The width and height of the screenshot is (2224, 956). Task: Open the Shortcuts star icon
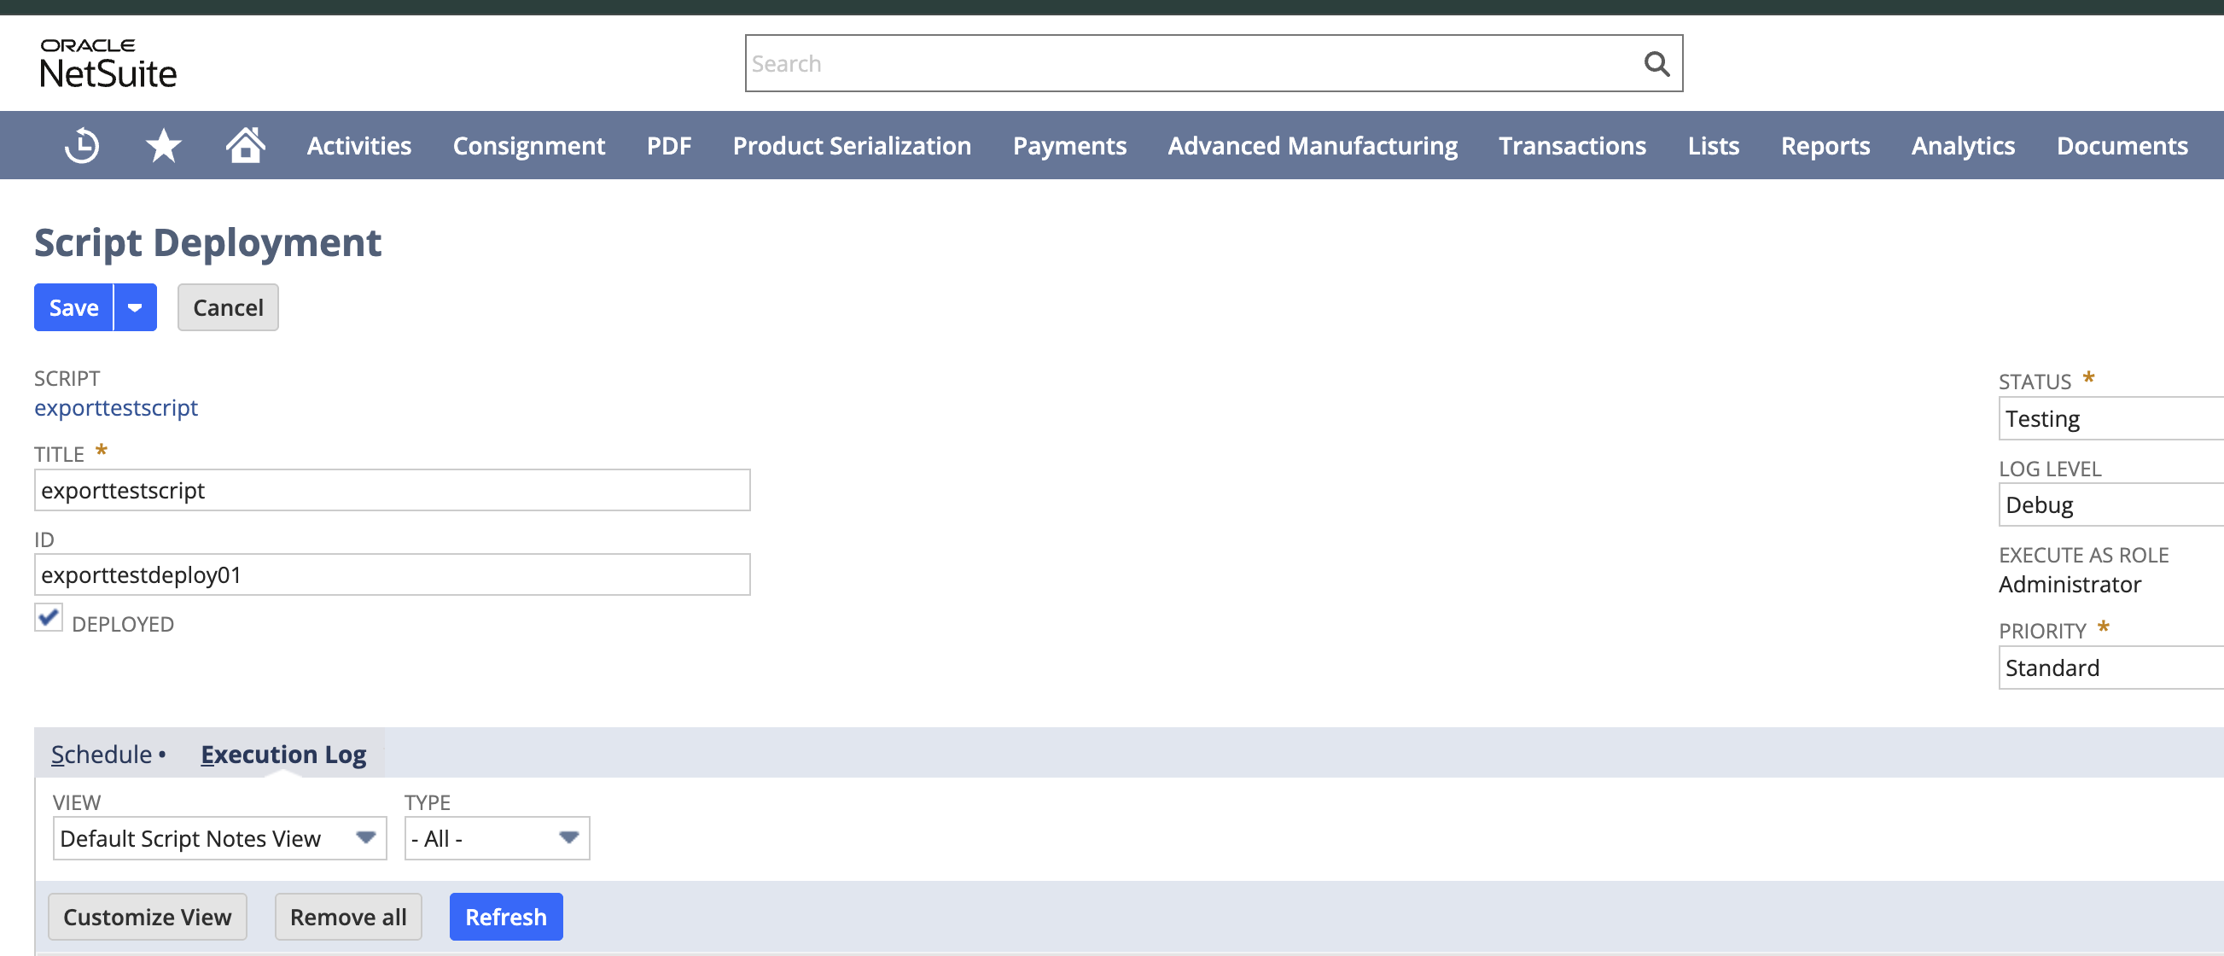163,145
